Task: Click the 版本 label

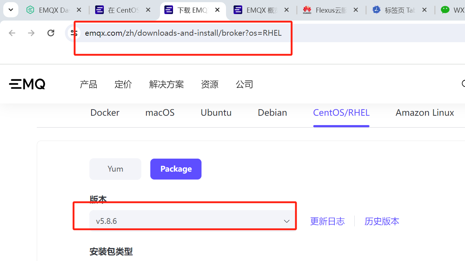Action: coord(98,199)
